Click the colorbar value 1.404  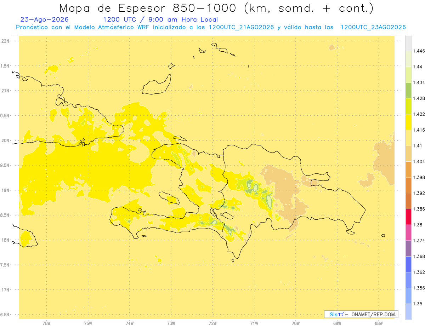[419, 161]
